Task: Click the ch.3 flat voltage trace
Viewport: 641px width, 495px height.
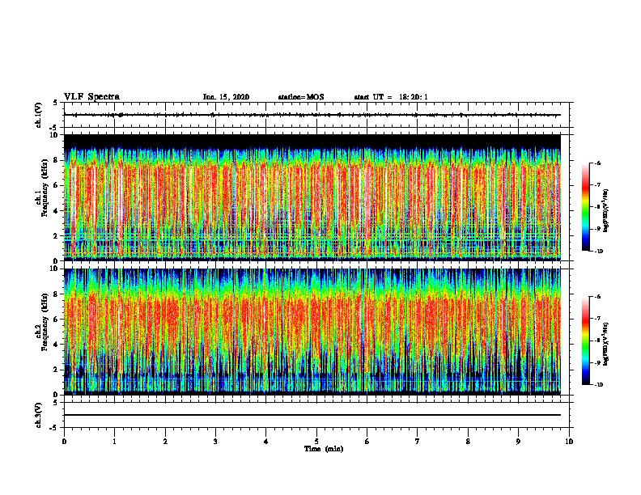Action: click(312, 415)
